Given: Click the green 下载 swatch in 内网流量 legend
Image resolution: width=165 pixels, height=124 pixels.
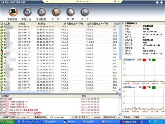Looking at the screenshot, I should (x=154, y=88).
